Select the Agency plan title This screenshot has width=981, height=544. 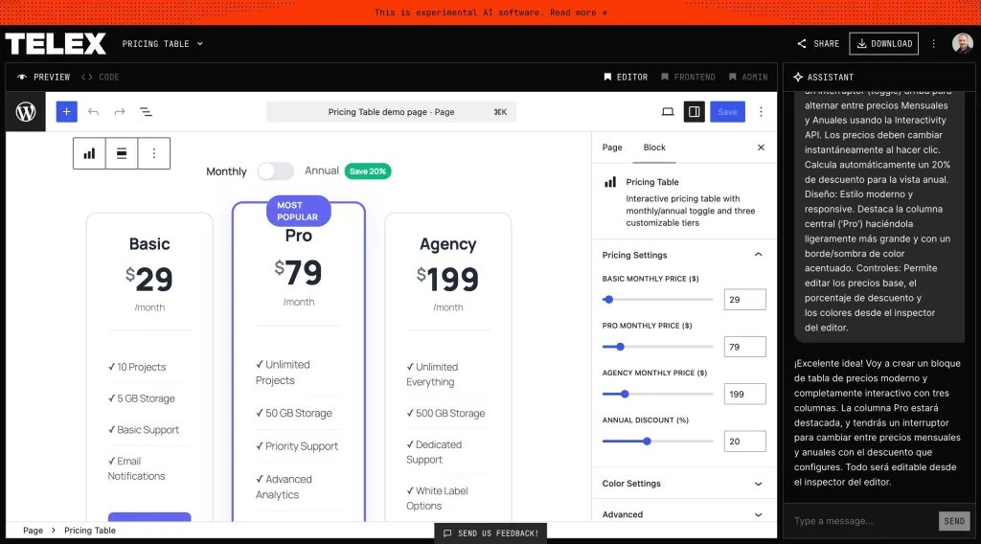point(448,244)
